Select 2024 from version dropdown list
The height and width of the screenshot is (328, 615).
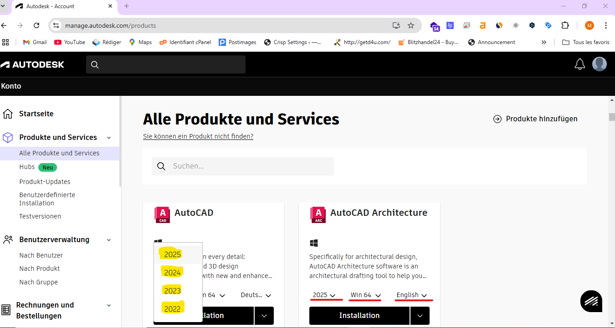click(173, 273)
